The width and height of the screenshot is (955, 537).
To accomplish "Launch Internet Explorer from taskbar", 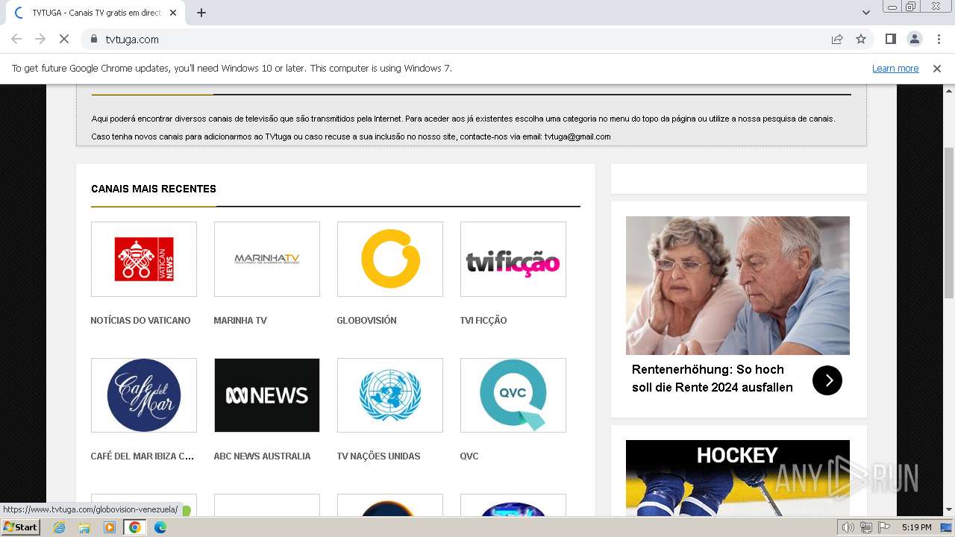I will pyautogui.click(x=60, y=527).
